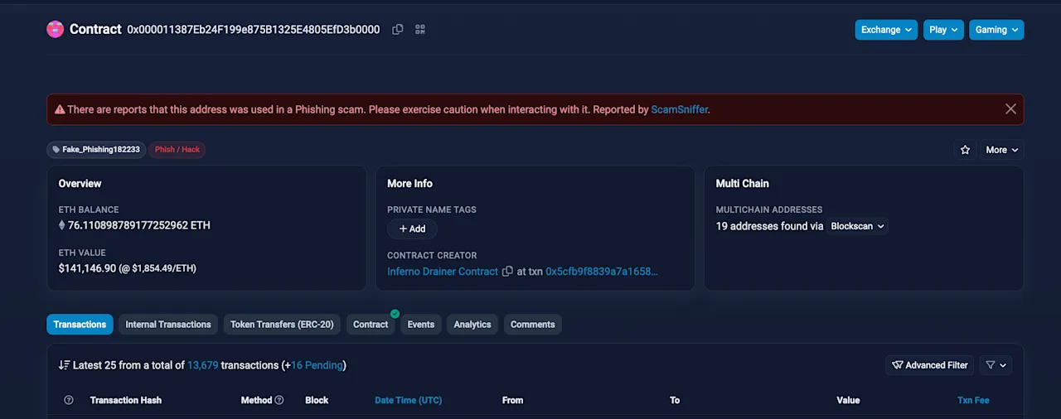Image resolution: width=1061 pixels, height=419 pixels.
Task: Add a private name tag
Action: point(412,229)
